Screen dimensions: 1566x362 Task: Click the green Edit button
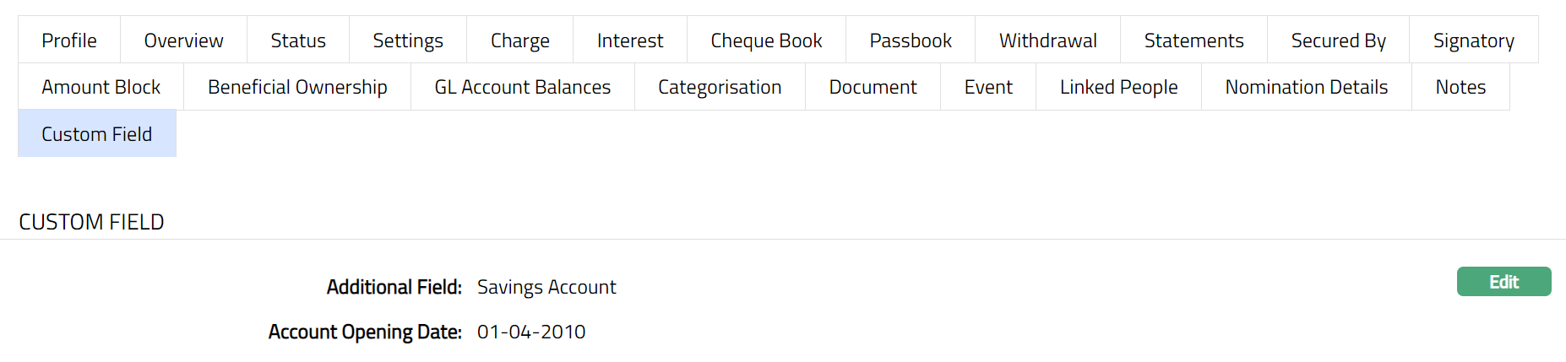point(1503,282)
